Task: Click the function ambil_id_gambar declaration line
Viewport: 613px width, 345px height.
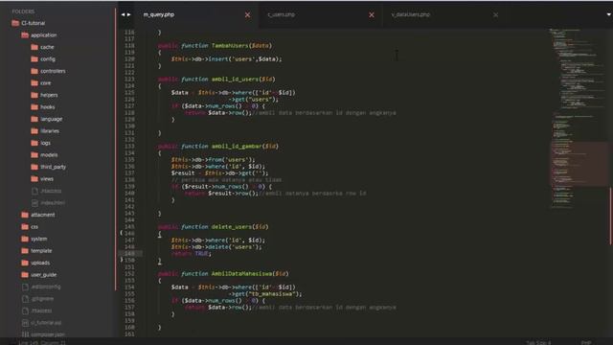Action: [x=218, y=147]
